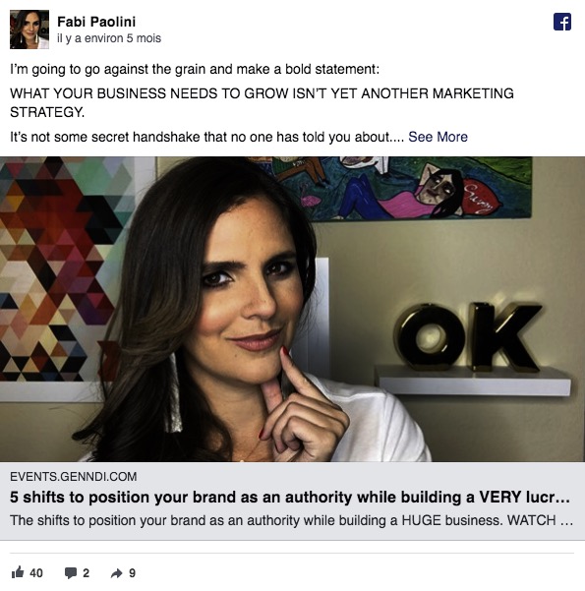
Task: Click the woman's face in the preview photo
Action: click(247, 286)
